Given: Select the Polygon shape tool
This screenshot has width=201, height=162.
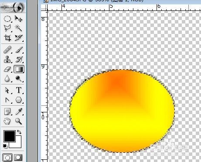Looking at the screenshot, I should pyautogui.click(x=19, y=100).
